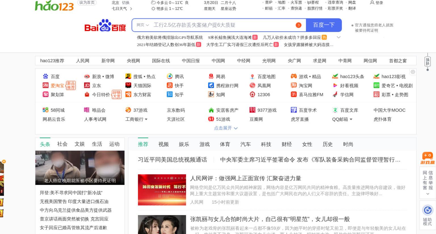Toggle the 换肤 skin switcher
Viewport: 436px width, 234px height.
(x=427, y=61)
